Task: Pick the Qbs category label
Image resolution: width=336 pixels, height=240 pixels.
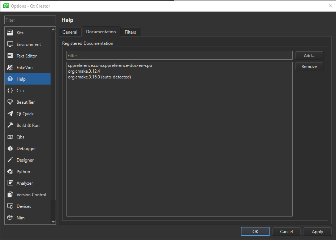Action: pyautogui.click(x=20, y=137)
